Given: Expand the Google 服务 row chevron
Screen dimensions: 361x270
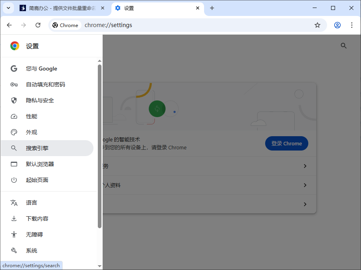Looking at the screenshot, I should tap(305, 166).
